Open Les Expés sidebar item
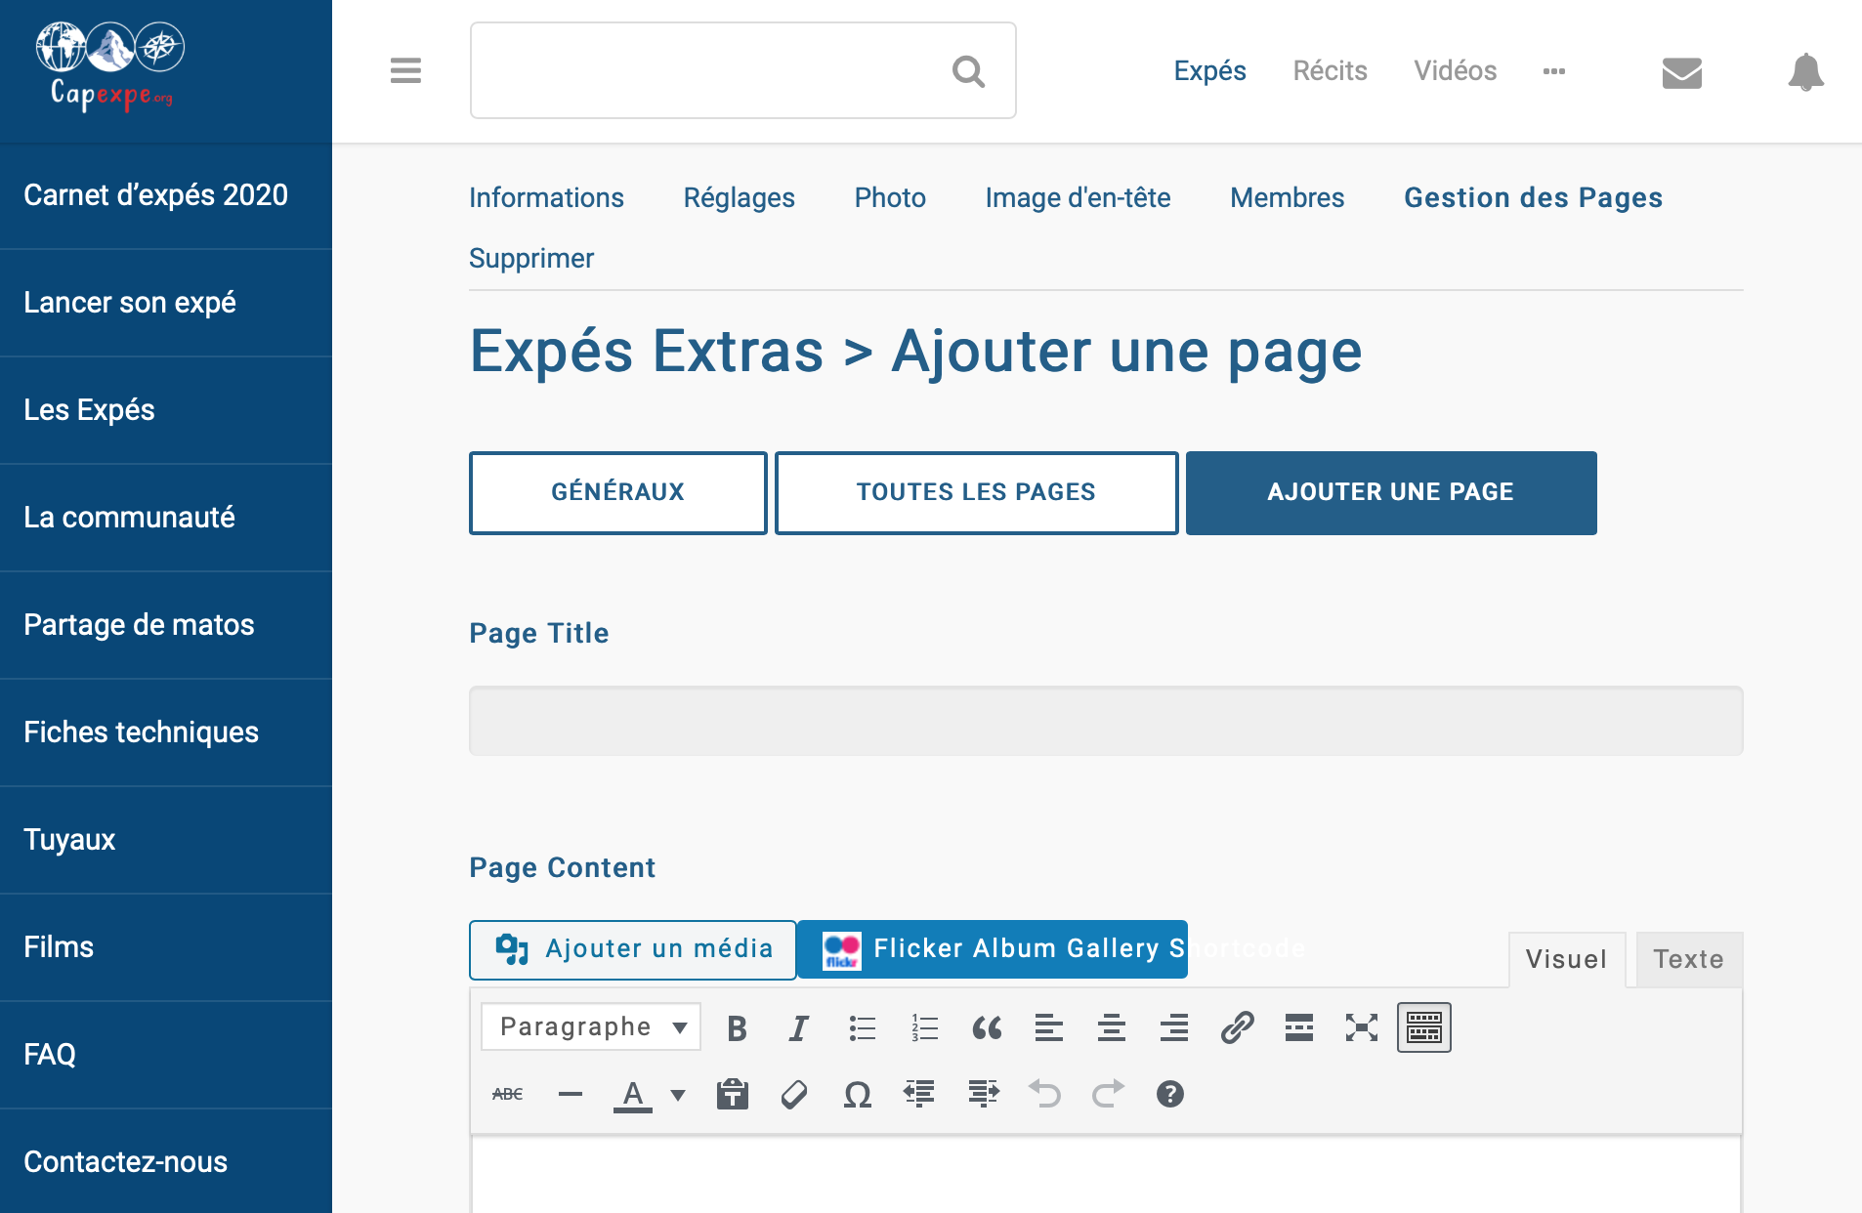1862x1213 pixels. [x=166, y=410]
